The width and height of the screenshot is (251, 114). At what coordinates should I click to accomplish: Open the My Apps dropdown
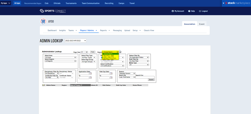click(6, 3)
